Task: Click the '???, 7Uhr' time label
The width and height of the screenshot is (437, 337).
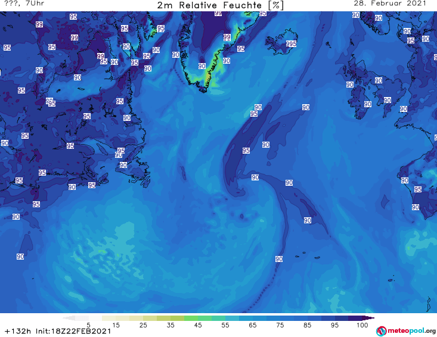Action: (x=24, y=4)
